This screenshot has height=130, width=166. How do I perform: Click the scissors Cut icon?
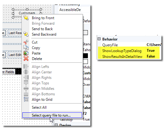26,42
